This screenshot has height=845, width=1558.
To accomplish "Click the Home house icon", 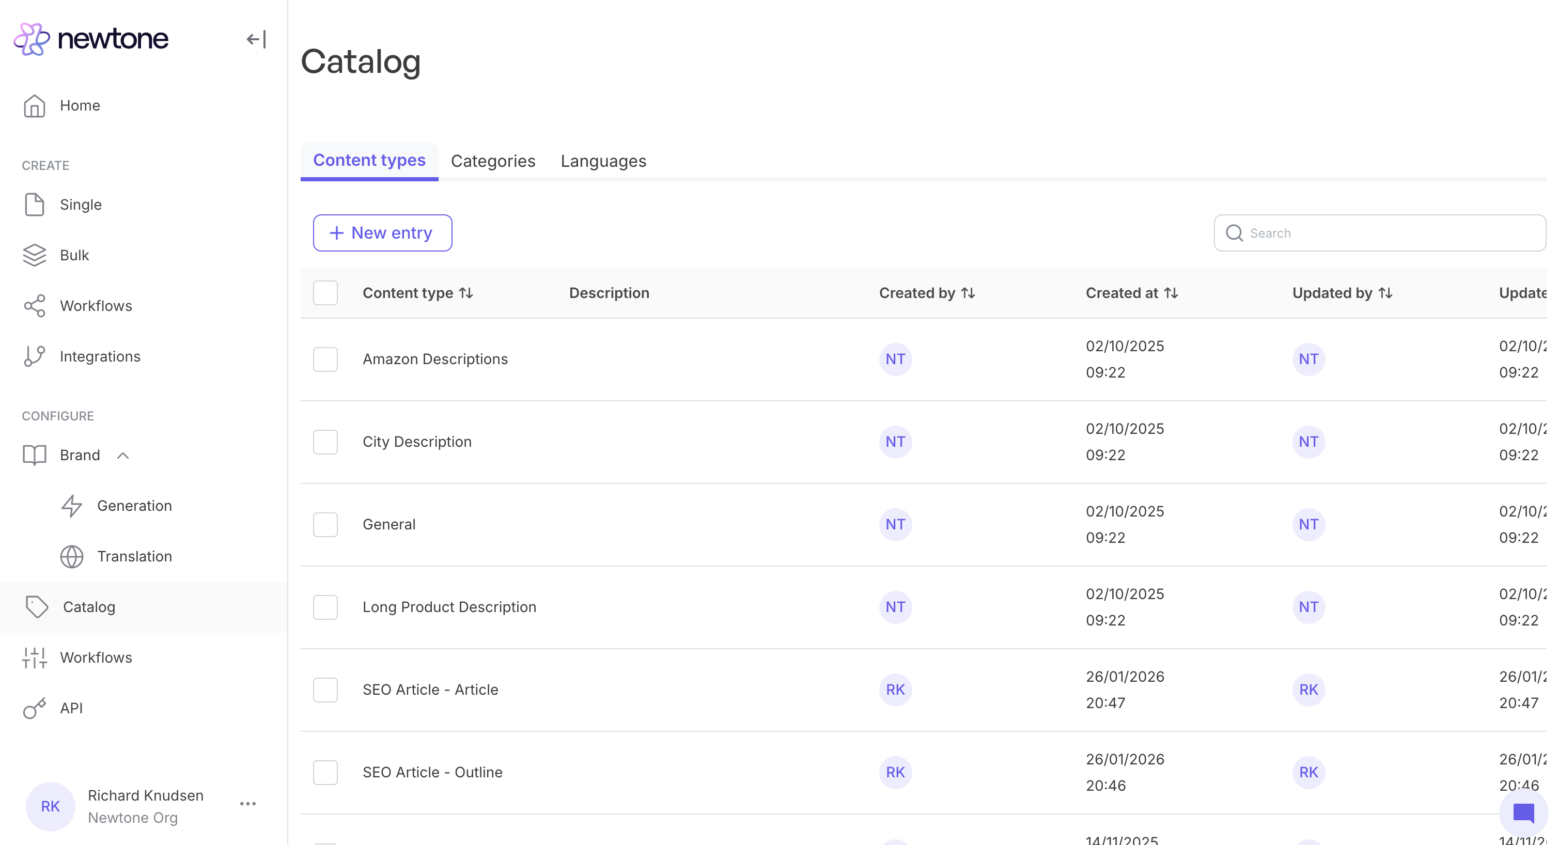I will (35, 106).
